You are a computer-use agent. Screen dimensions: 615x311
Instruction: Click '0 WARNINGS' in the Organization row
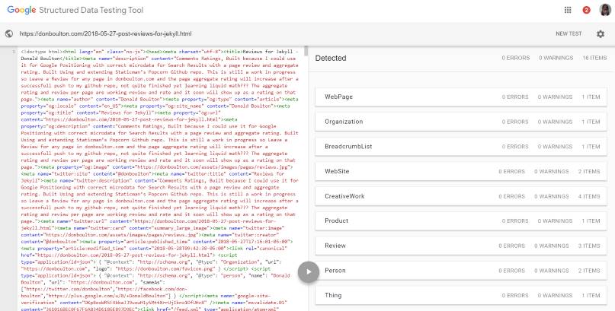tap(555, 122)
